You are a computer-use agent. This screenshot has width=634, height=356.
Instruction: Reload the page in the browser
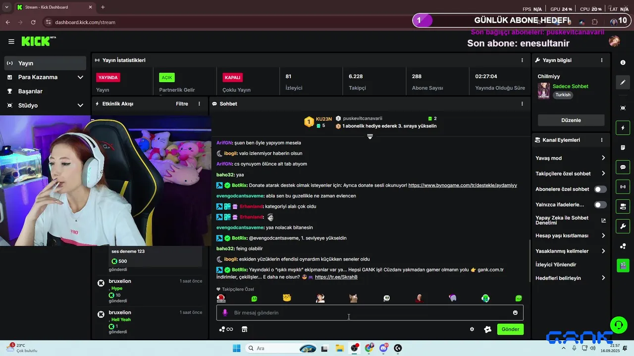pos(33,22)
